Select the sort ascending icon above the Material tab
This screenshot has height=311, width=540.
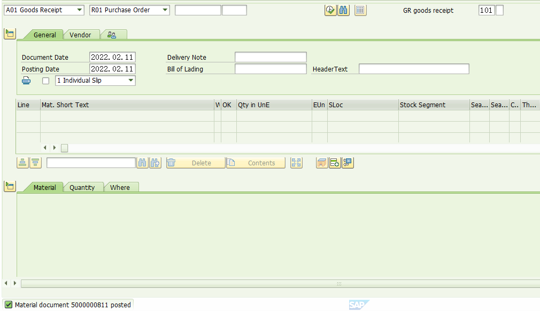22,163
